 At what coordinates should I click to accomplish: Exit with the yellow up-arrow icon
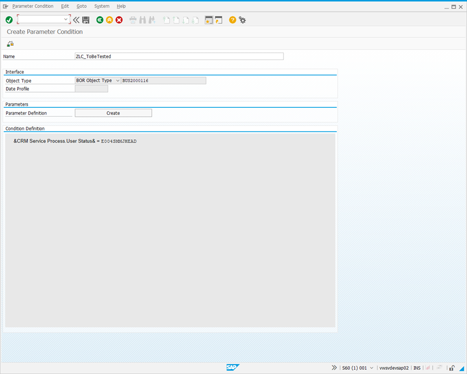coord(109,20)
